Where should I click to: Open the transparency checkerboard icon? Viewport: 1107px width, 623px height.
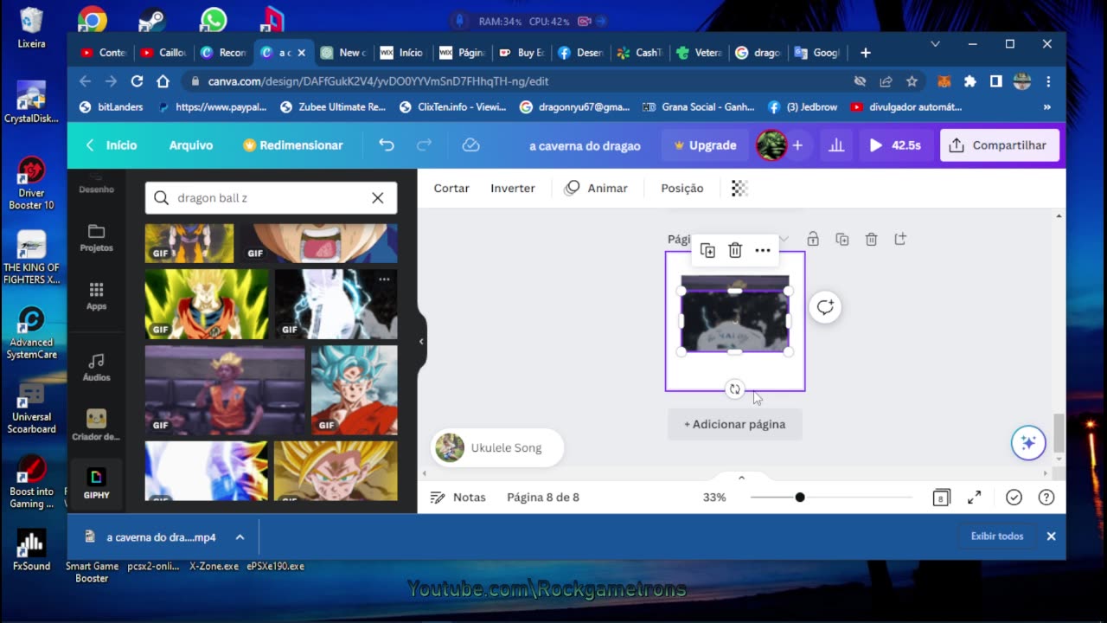pos(739,188)
